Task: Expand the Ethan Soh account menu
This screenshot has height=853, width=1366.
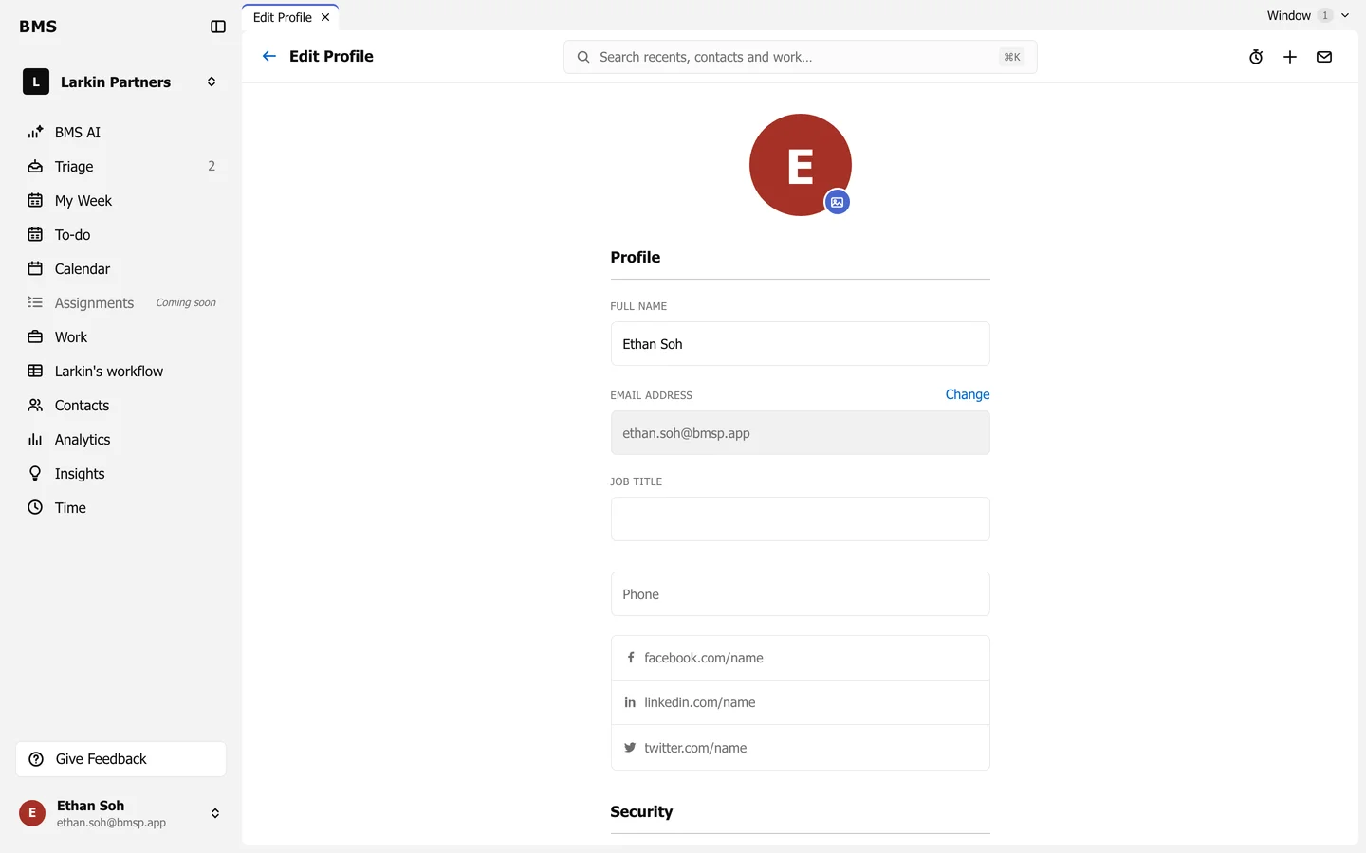Action: click(x=215, y=813)
